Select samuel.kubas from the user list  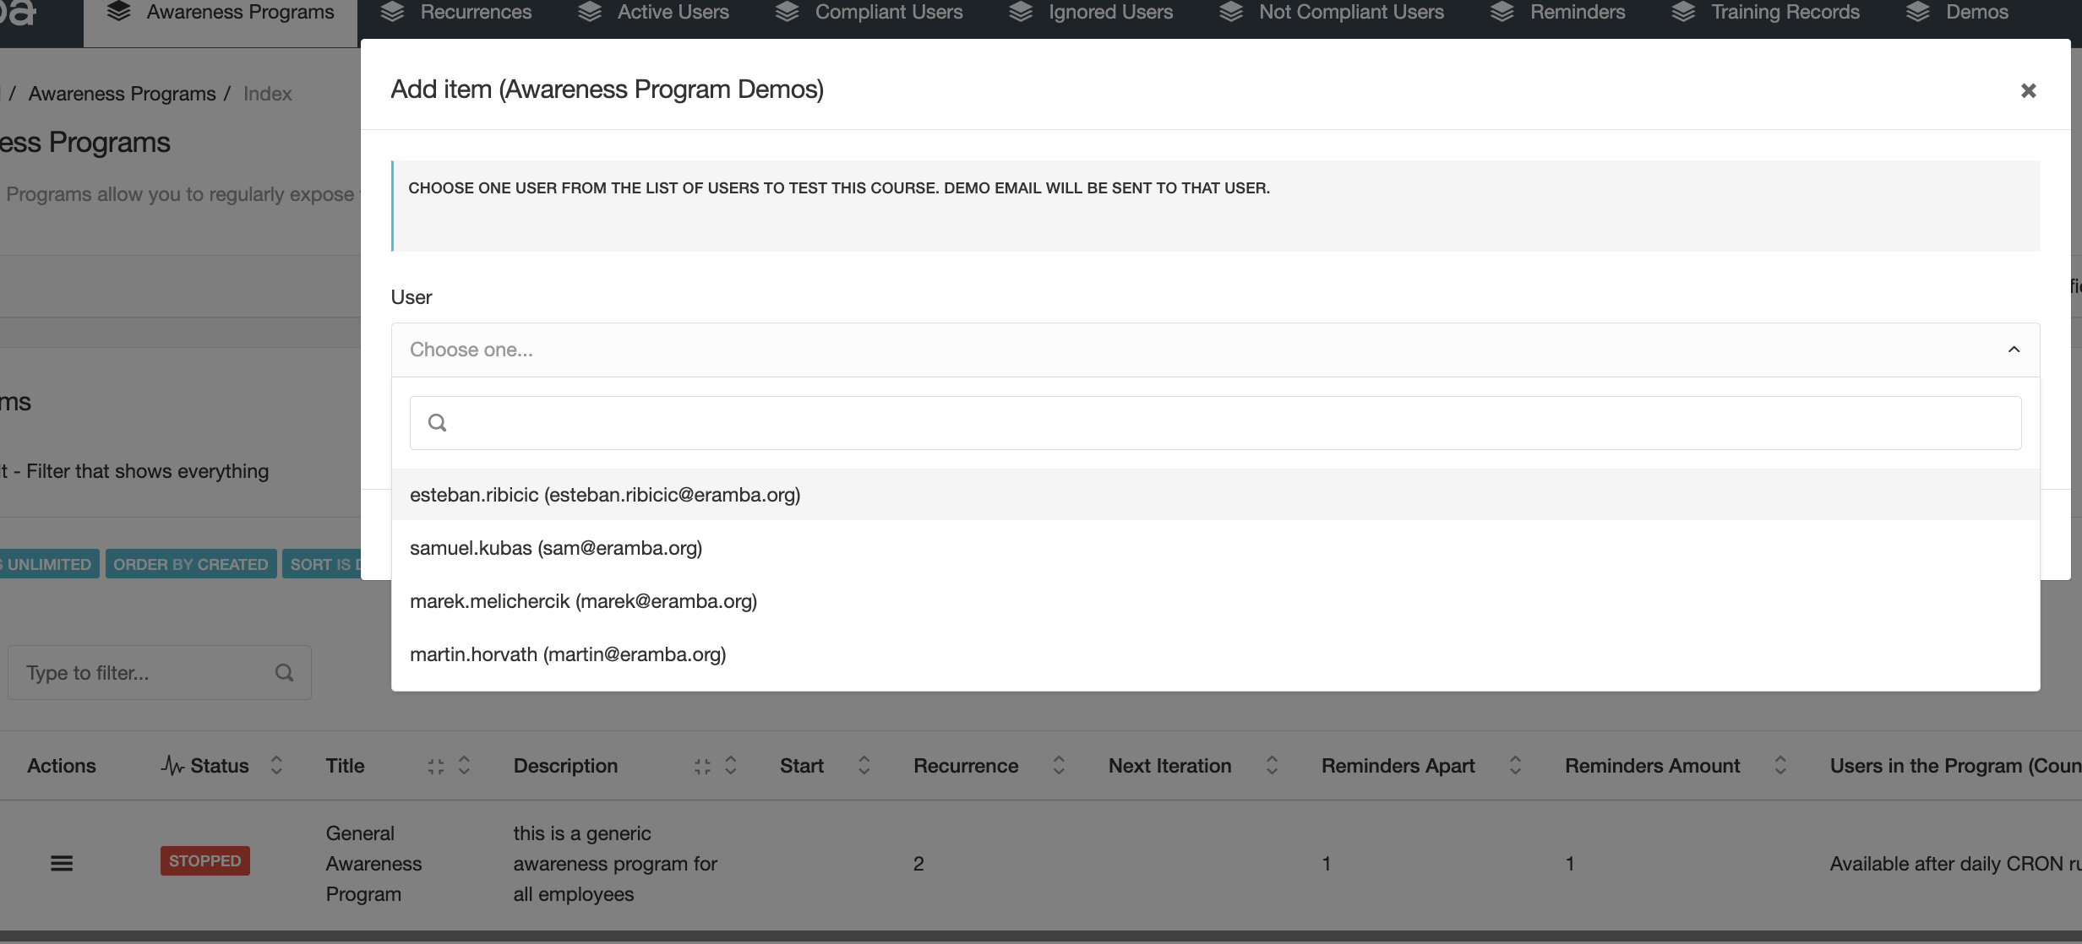pyautogui.click(x=555, y=547)
